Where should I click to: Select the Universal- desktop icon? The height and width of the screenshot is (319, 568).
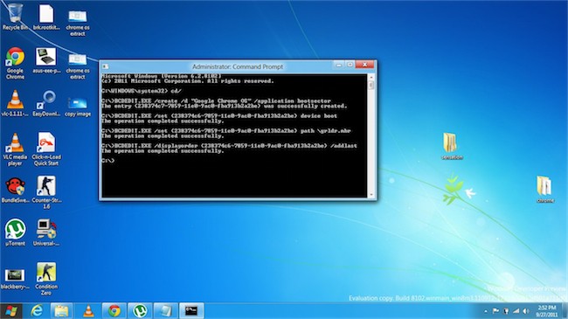[46, 232]
